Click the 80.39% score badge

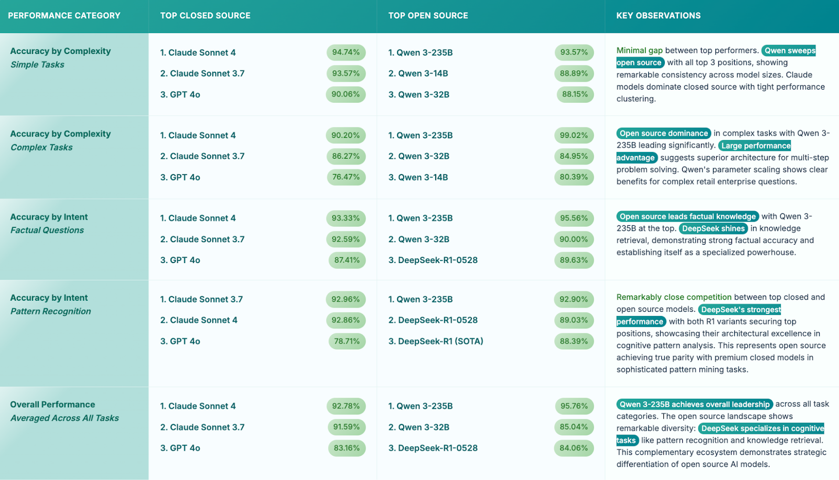pyautogui.click(x=574, y=177)
